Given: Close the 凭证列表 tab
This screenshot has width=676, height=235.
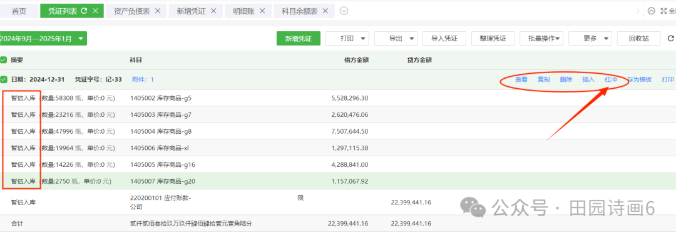Looking at the screenshot, I should (96, 11).
